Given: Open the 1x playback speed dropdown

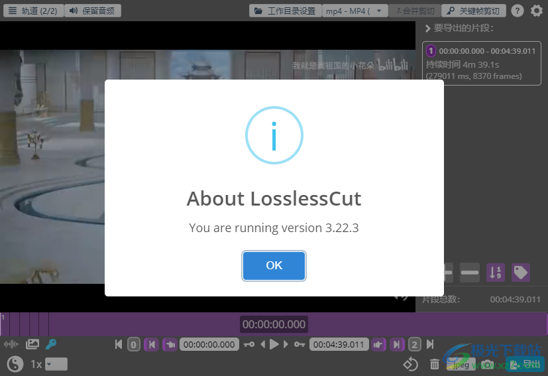Looking at the screenshot, I should [x=56, y=364].
